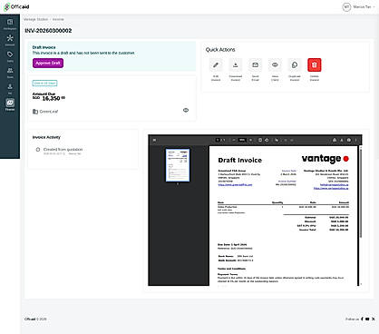Click the Download Invoice quick action
The width and height of the screenshot is (379, 334).
click(236, 64)
